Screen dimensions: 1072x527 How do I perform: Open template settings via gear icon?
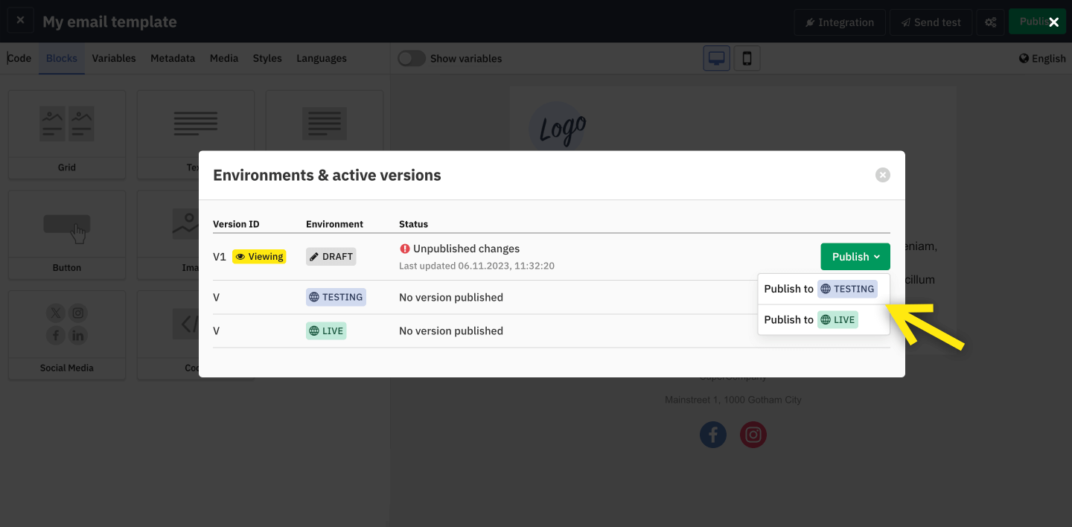[990, 22]
